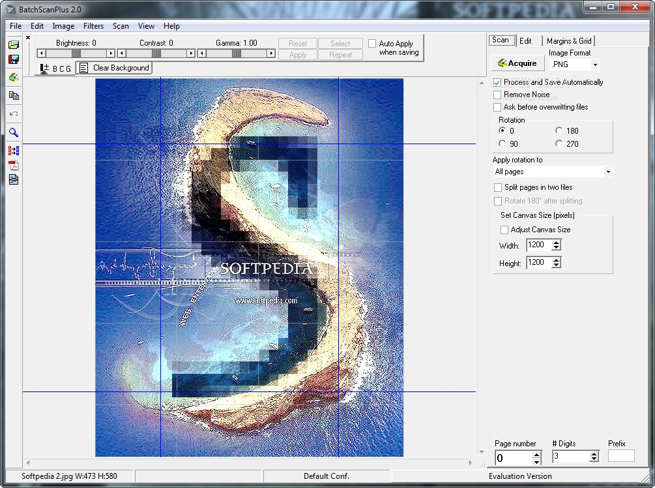Click the left arrow of the Gamma slider
Viewport: 655px width, 488px height.
(x=202, y=53)
